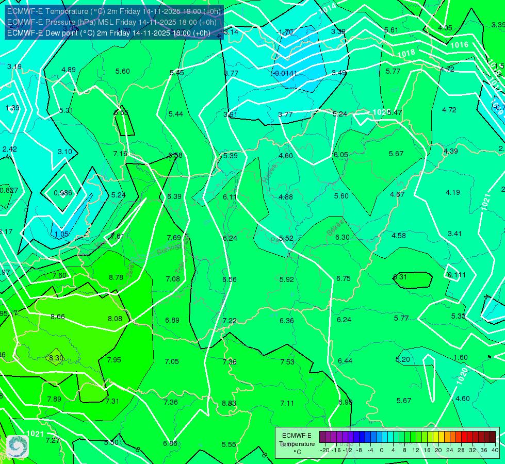The height and width of the screenshot is (464, 505).
Task: Click the 8.08 temperature value
Action: pos(115,319)
